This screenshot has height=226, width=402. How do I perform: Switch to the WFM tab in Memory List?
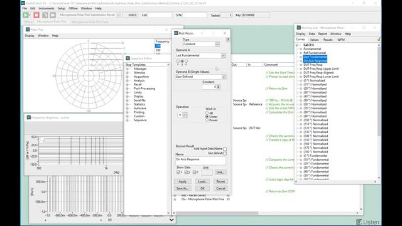click(341, 40)
